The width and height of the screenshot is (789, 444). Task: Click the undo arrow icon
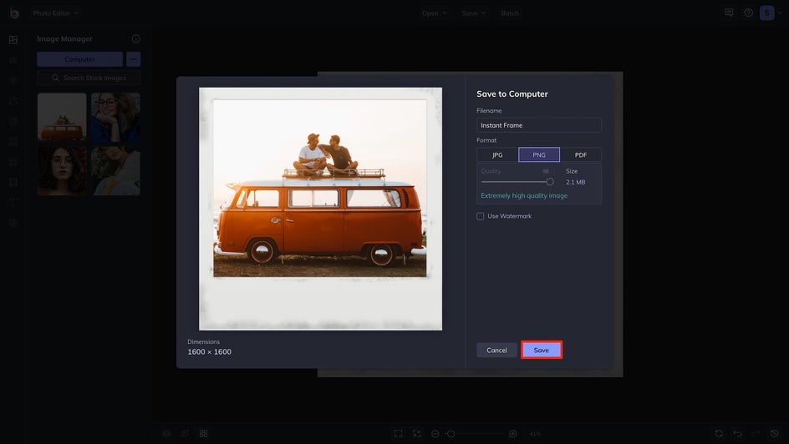(737, 433)
